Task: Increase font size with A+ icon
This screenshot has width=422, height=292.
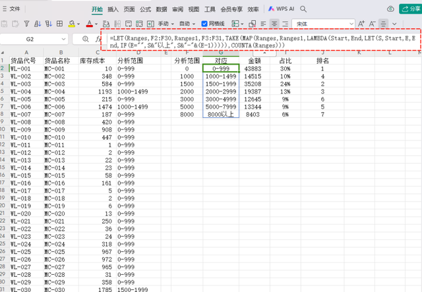Action: (x=361, y=24)
